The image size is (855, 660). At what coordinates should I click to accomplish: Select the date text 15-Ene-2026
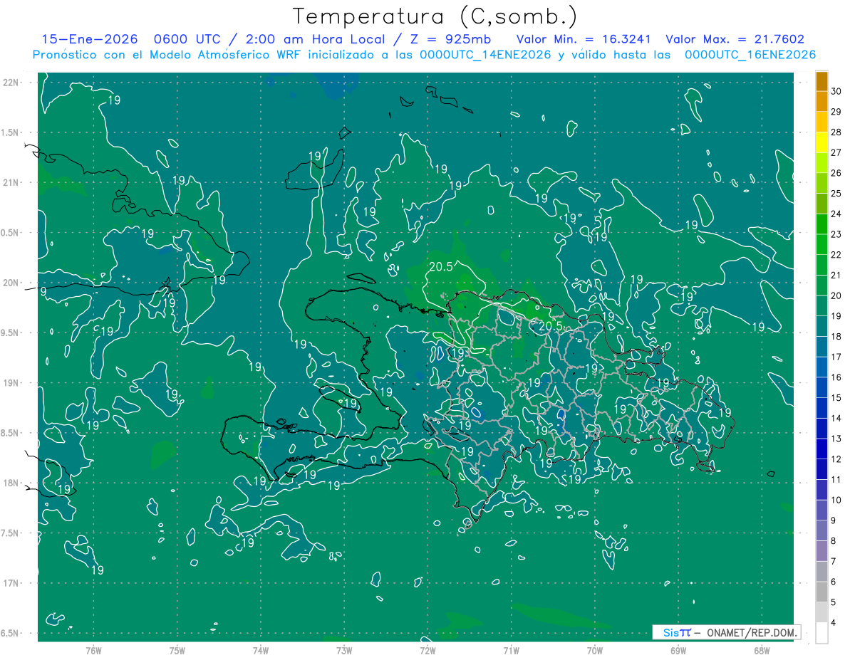click(89, 40)
